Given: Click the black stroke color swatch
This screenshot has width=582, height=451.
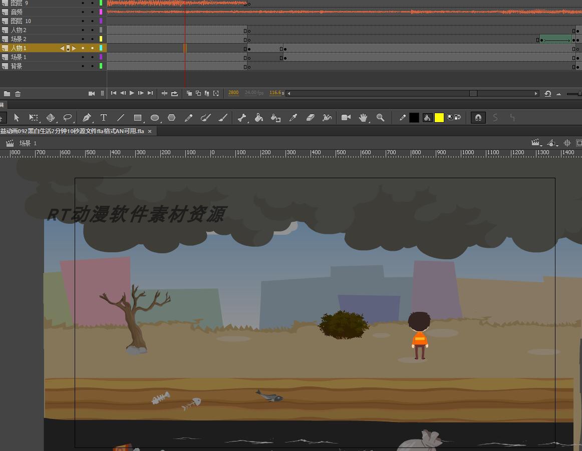Looking at the screenshot, I should coord(414,118).
